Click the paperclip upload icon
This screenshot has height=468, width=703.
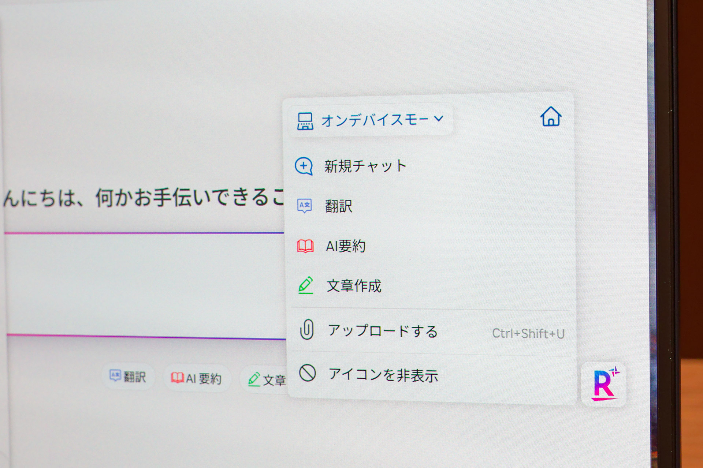pos(307,330)
